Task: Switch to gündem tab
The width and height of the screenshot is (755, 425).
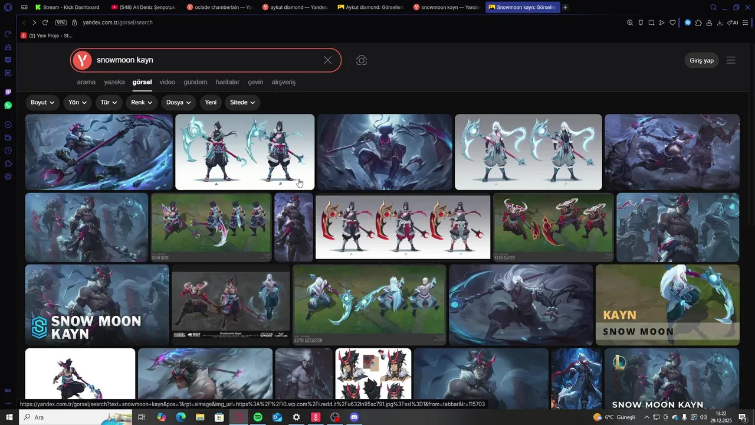Action: [x=195, y=82]
